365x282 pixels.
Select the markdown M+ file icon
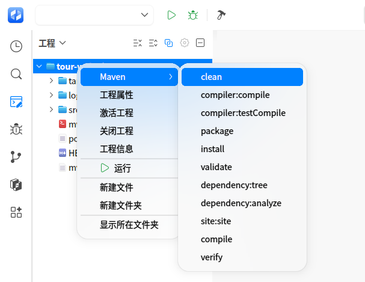click(63, 153)
